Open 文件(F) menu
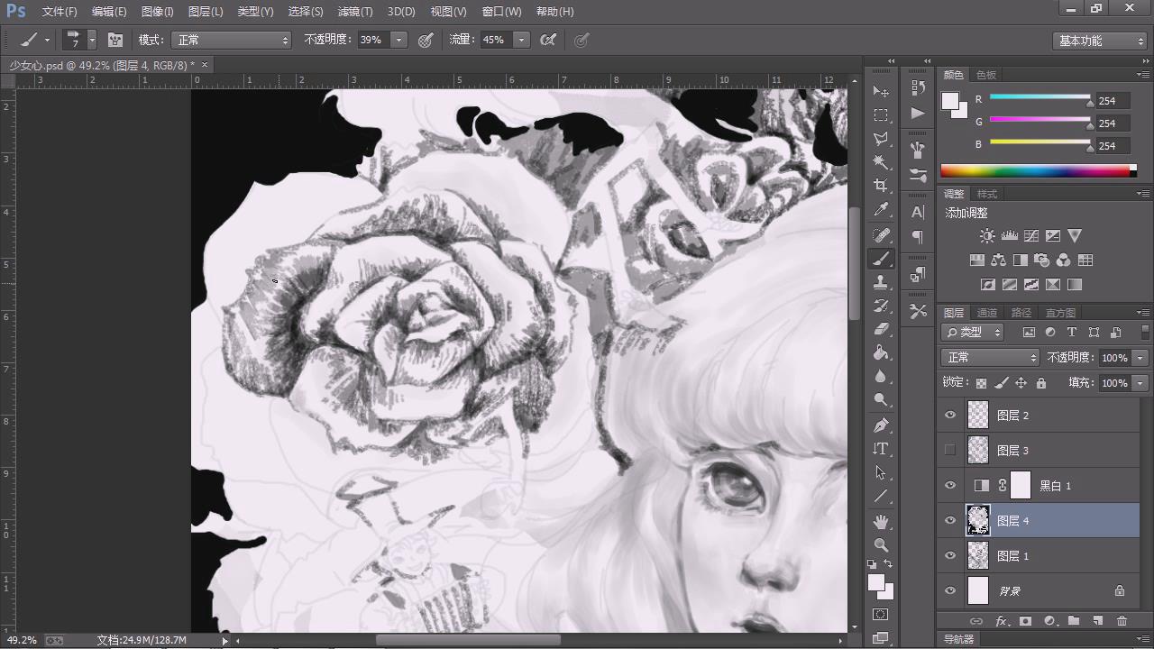The image size is (1154, 649). point(60,12)
